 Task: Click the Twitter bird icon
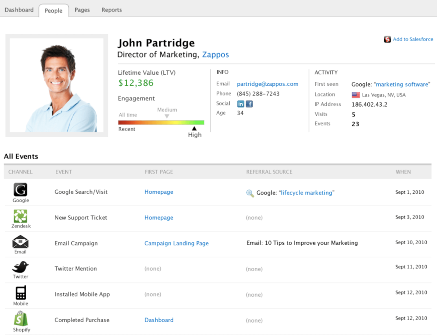coord(20,267)
